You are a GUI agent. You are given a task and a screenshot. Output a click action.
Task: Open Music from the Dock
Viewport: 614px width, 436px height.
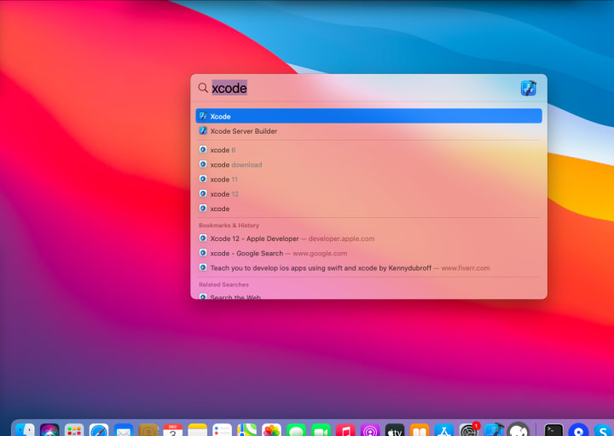point(345,430)
